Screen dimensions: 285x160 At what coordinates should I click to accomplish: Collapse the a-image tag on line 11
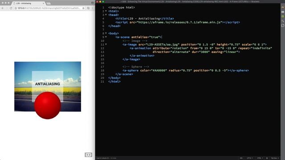pyautogui.click(x=106, y=44)
